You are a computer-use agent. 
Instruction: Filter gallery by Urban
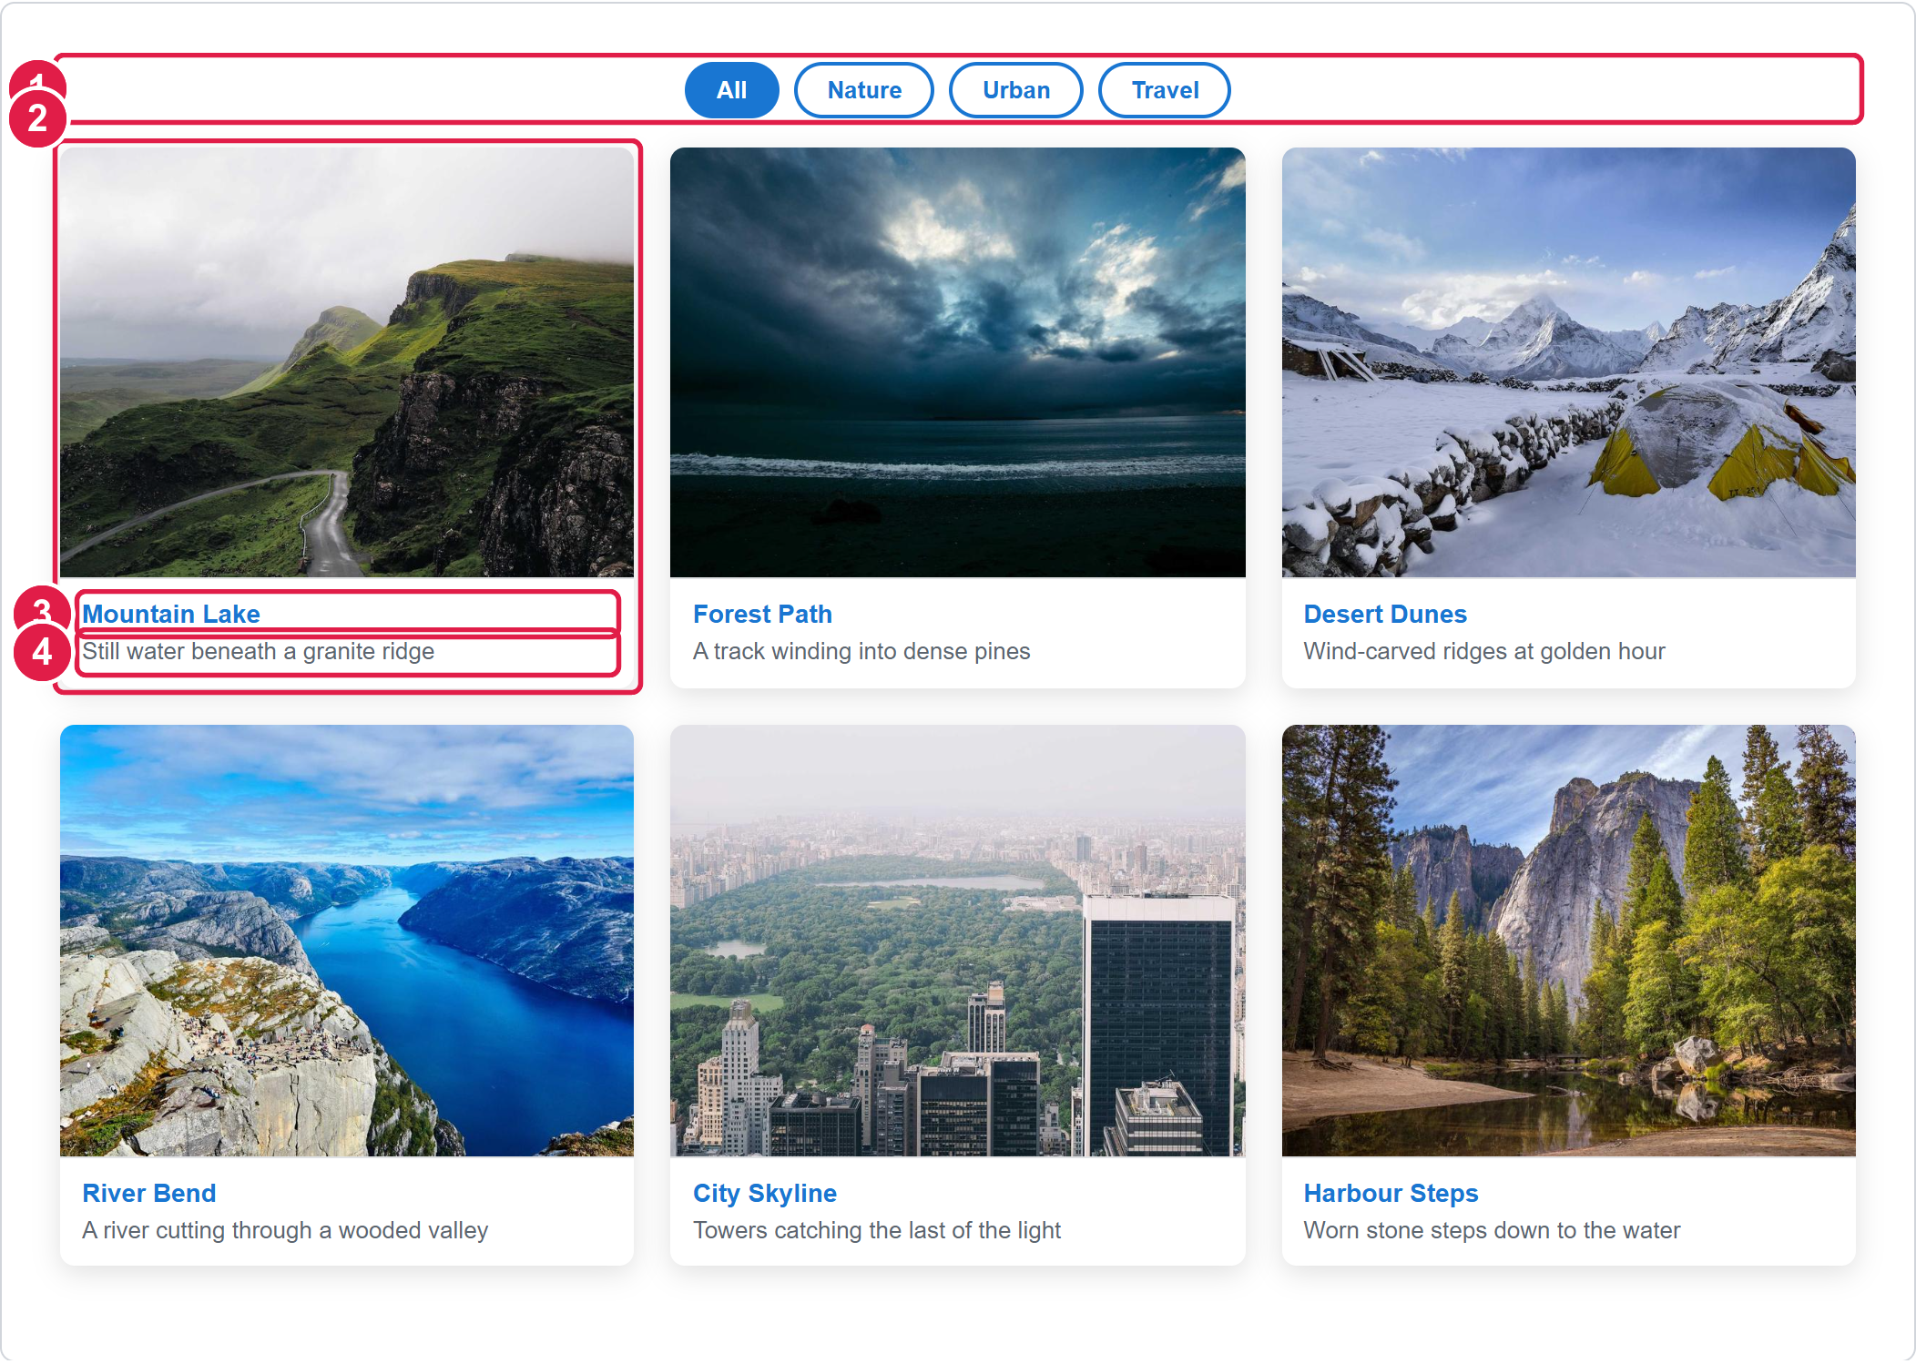[x=1015, y=90]
